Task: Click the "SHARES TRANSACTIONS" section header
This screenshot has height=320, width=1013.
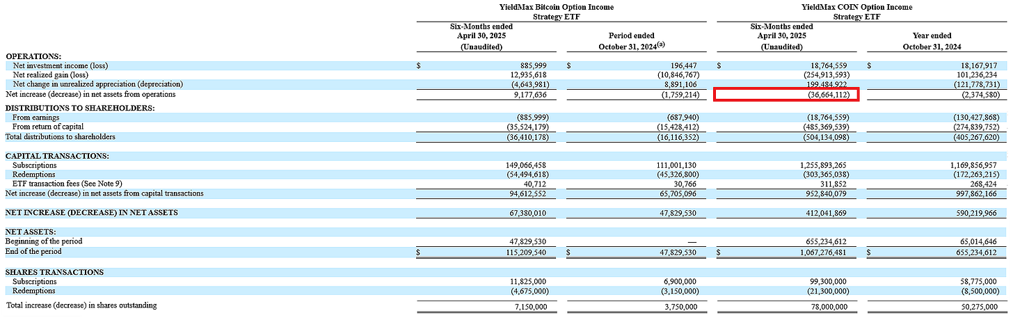Action: pos(54,272)
